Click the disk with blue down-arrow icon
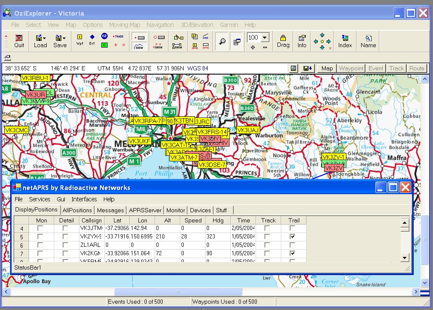The width and height of the screenshot is (433, 310). pyautogui.click(x=307, y=68)
